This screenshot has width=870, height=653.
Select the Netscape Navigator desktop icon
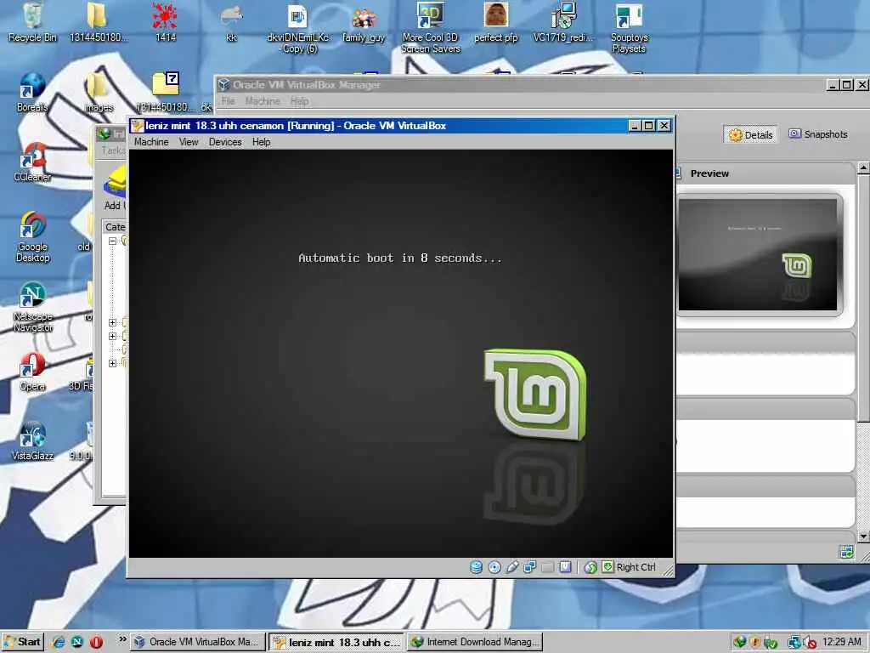tap(33, 307)
